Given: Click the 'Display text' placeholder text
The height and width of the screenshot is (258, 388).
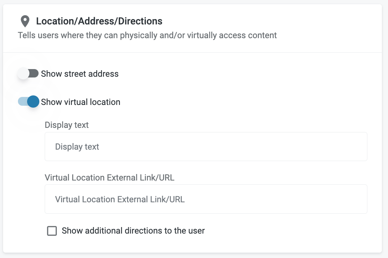Looking at the screenshot, I should [77, 147].
